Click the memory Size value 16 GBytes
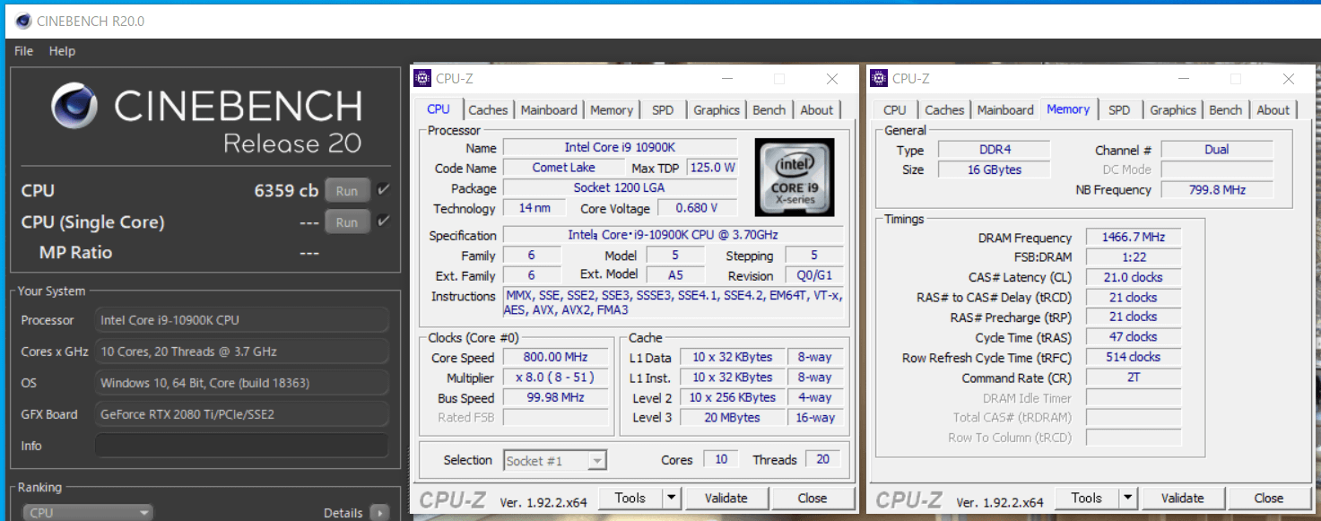This screenshot has height=521, width=1321. (995, 169)
